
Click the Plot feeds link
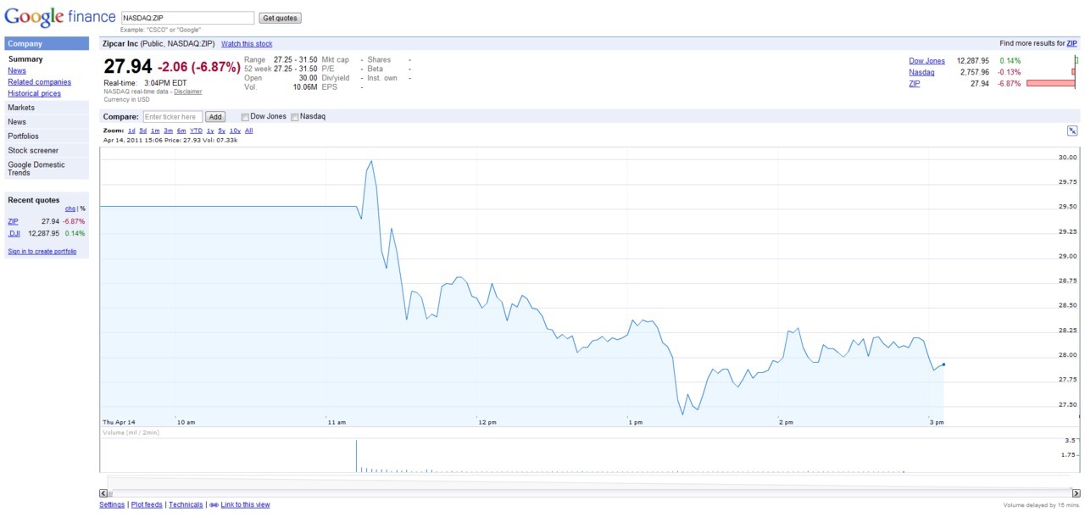tap(146, 505)
